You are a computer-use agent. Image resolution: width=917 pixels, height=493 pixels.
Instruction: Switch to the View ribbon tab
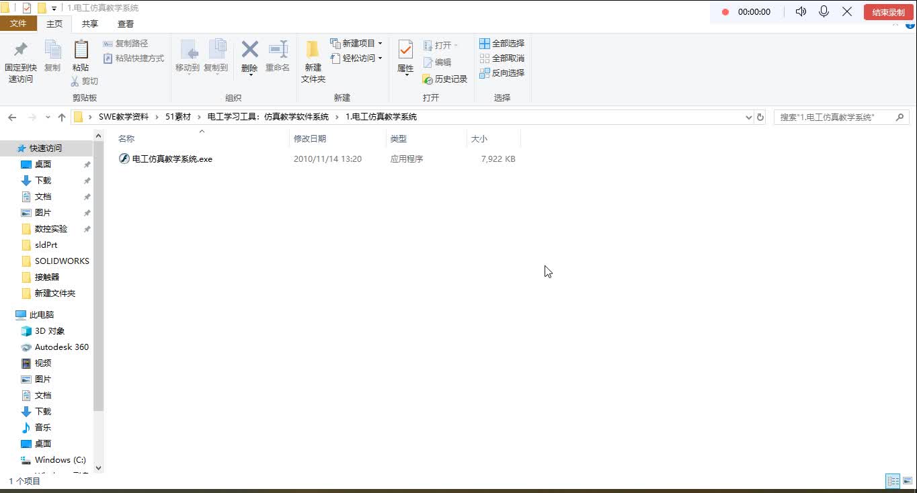(x=126, y=24)
